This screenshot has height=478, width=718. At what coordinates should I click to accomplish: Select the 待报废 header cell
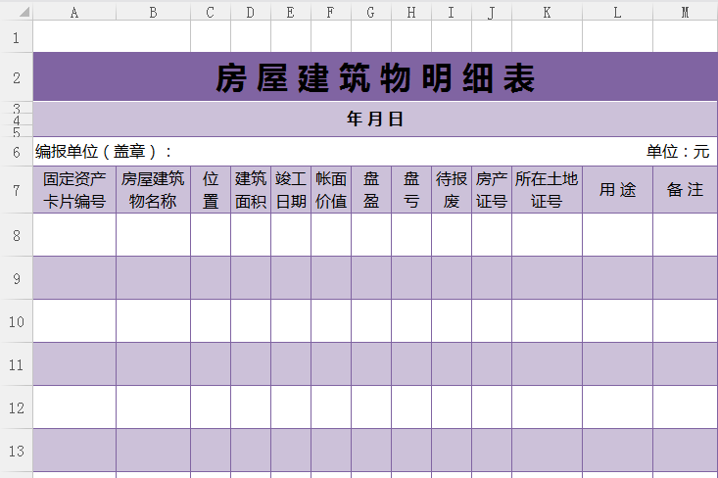(x=451, y=190)
